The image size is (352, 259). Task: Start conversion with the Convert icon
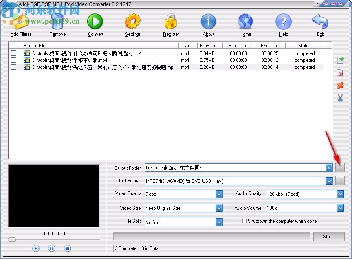(x=95, y=22)
